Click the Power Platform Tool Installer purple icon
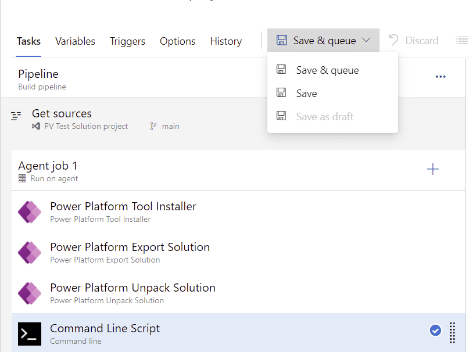Viewport: 469px width, 352px height. click(x=30, y=212)
